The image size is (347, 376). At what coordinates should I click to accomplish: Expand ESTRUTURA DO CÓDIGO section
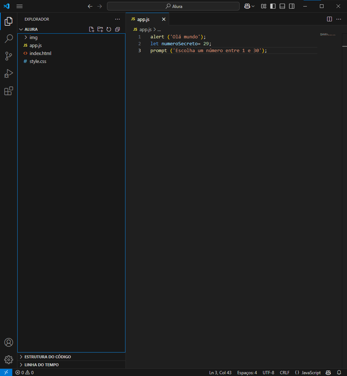click(x=71, y=356)
